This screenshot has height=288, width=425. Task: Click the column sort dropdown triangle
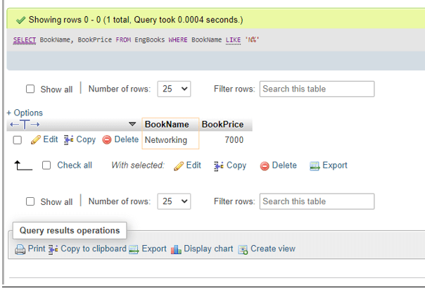click(x=132, y=124)
